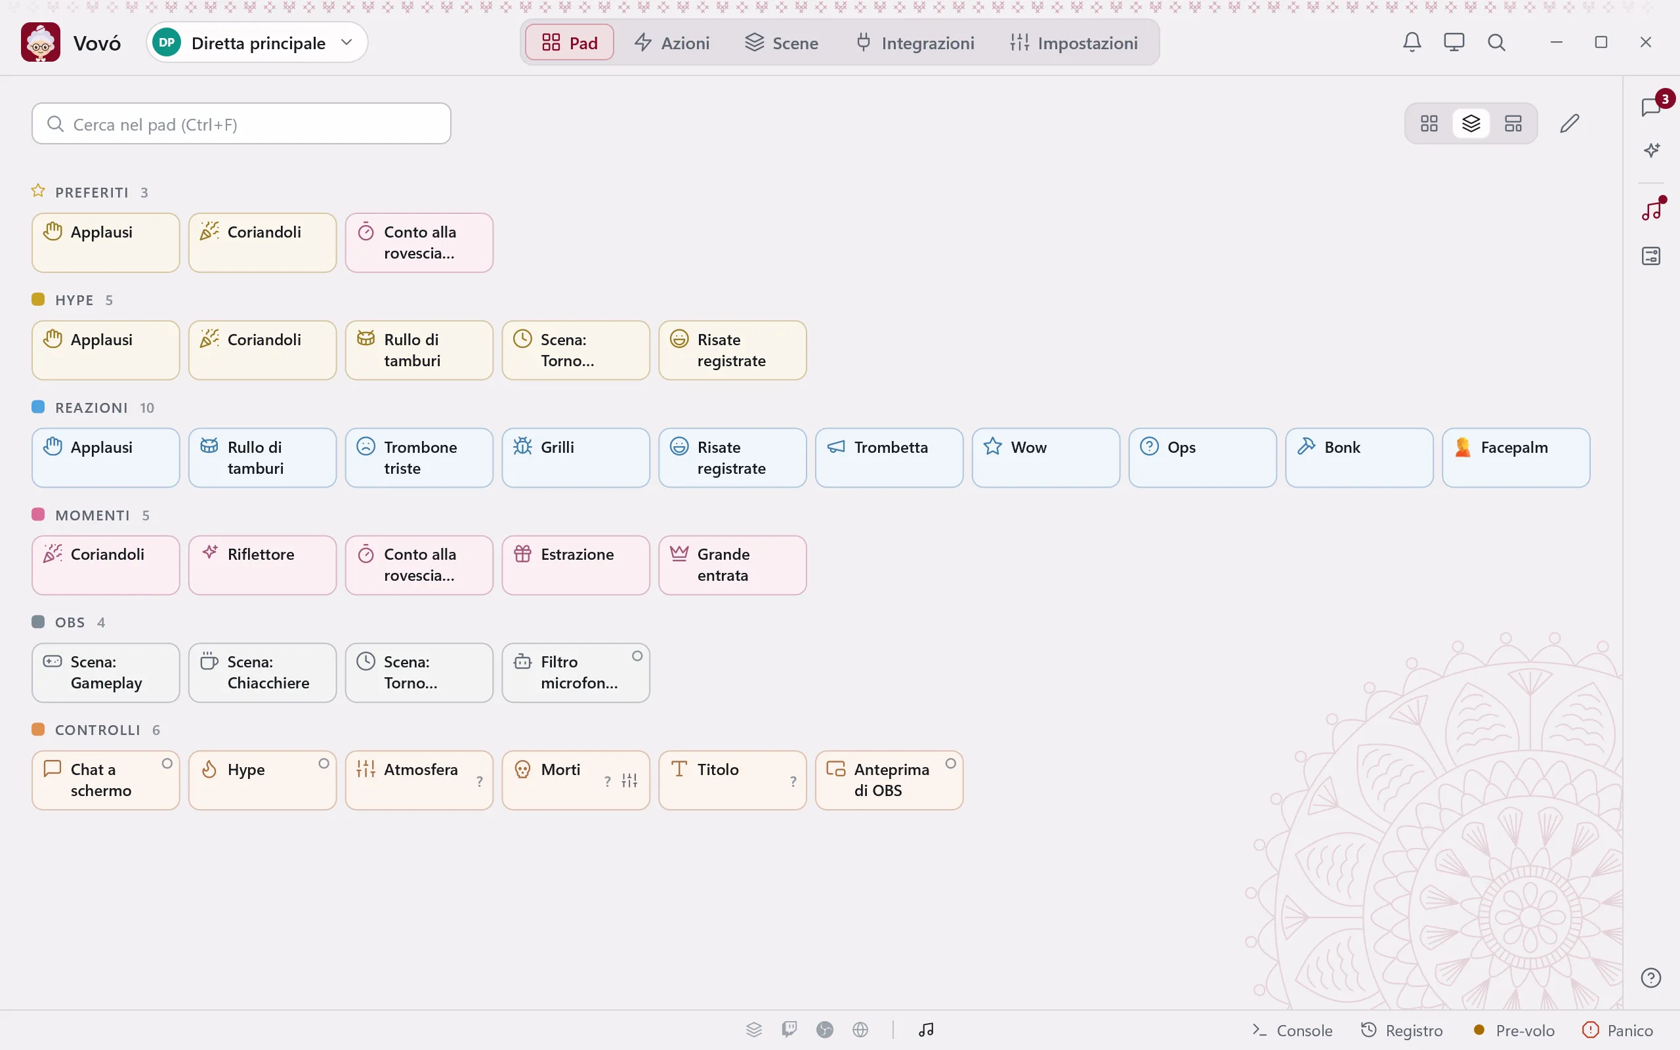Toggle the Chat a schermo control

tap(106, 780)
